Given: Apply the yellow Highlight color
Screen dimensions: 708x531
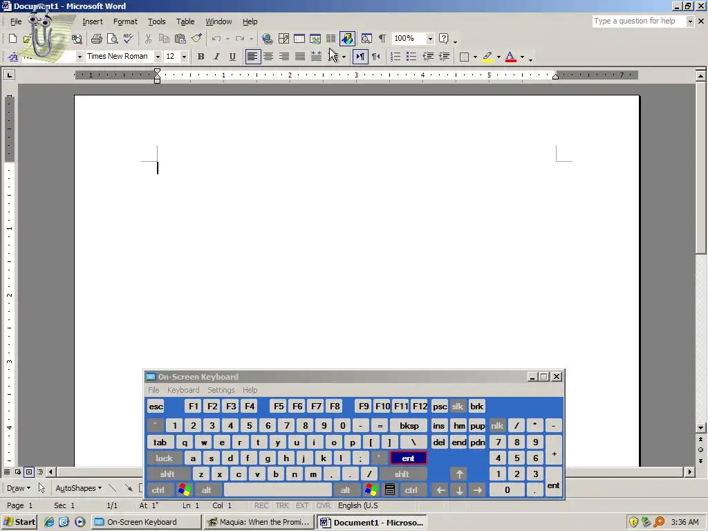Looking at the screenshot, I should [x=487, y=57].
